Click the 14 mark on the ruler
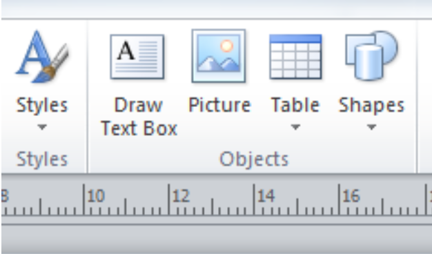The image size is (432, 254). pos(266,196)
